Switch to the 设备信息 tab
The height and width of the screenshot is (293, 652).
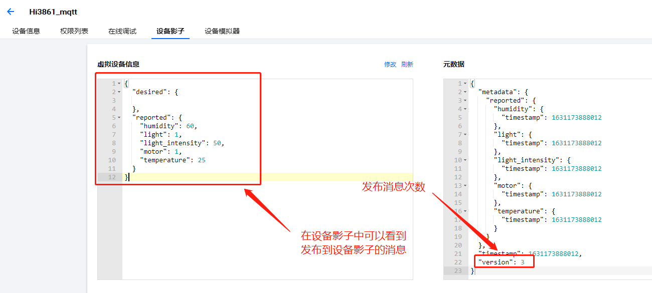[26, 31]
